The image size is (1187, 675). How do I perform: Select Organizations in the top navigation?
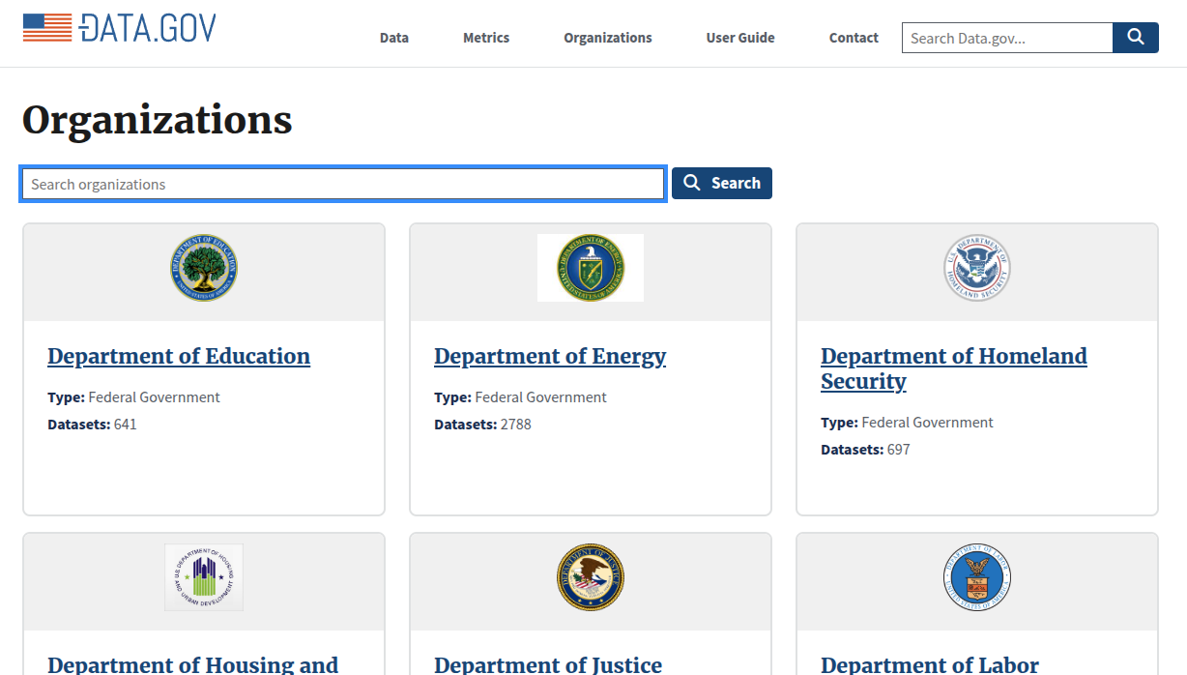click(x=607, y=38)
